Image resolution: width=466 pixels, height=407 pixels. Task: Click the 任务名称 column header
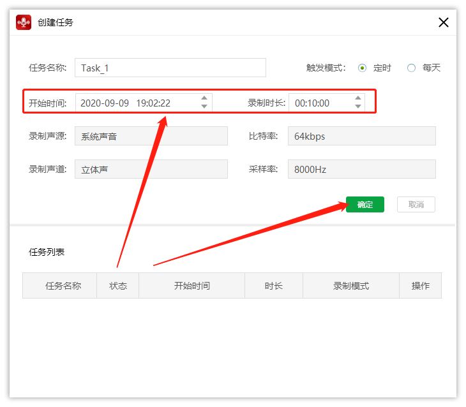(63, 286)
